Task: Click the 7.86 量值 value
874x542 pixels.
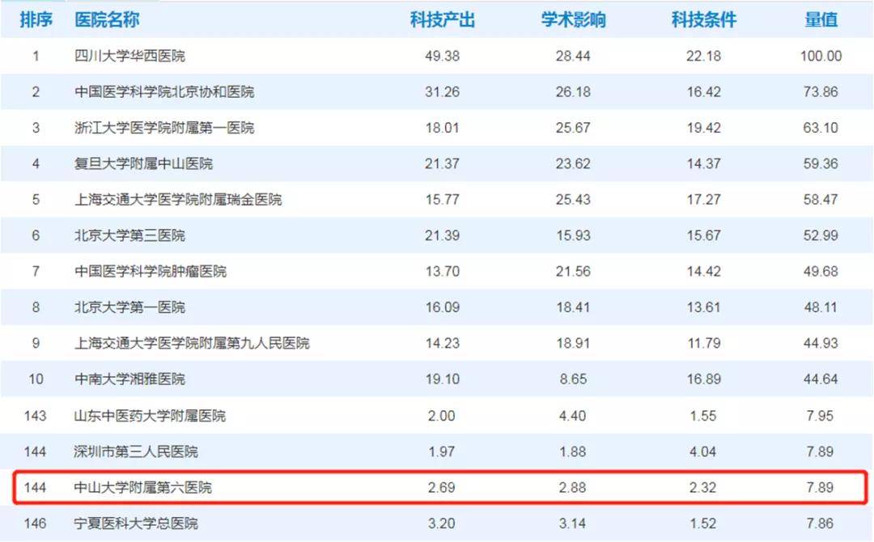Action: coord(820,523)
